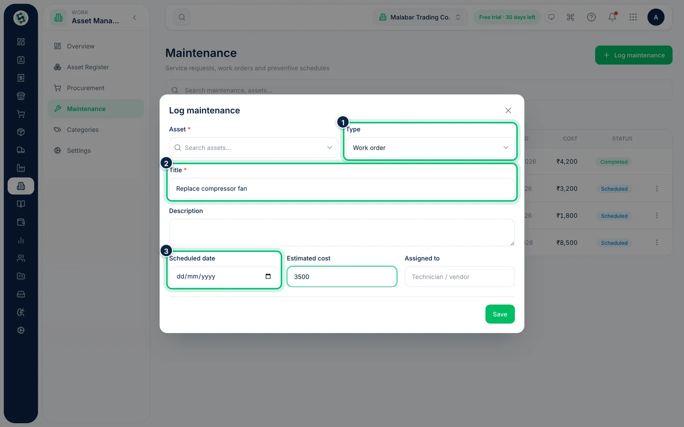Go to Procurement in the side menu

click(x=96, y=88)
